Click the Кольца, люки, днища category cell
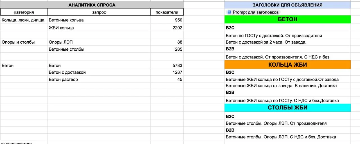 click(24, 20)
